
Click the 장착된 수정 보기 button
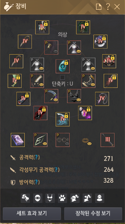(x=93, y=213)
